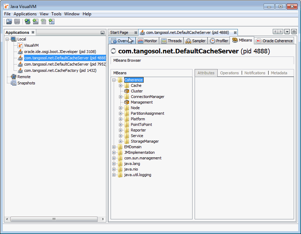This screenshot has width=301, height=234.
Task: Expand the ConnectionManager folder node
Action: coord(120,97)
